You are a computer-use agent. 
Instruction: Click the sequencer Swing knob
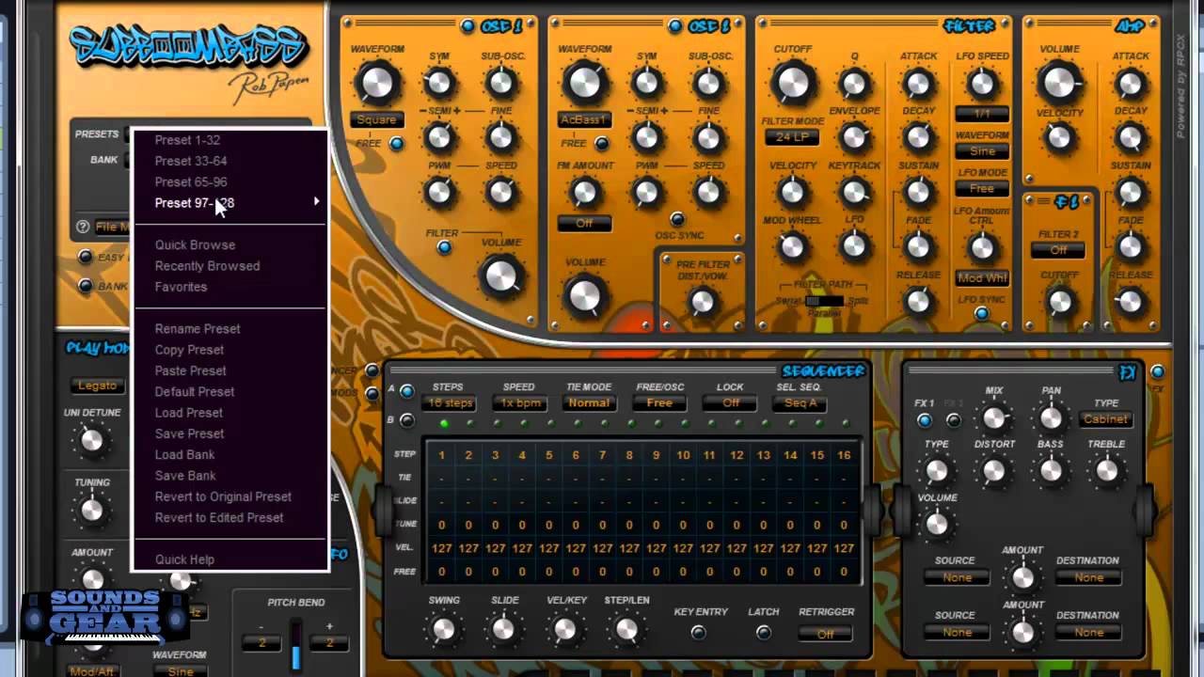pos(444,628)
